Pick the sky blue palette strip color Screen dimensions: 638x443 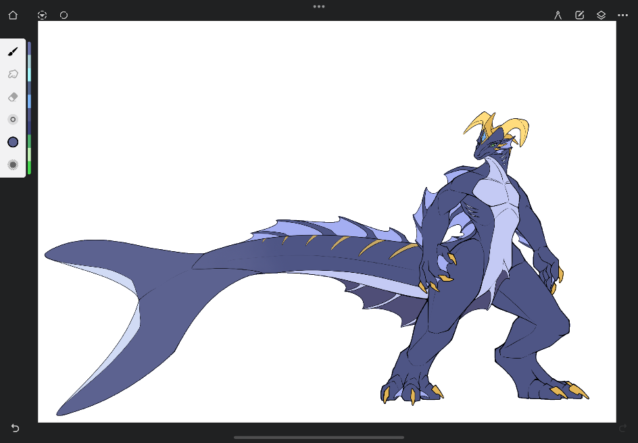29,101
